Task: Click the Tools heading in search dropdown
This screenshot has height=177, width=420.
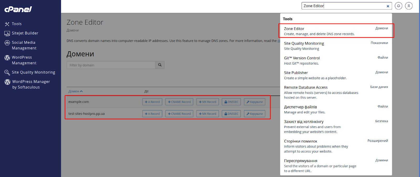Action: (288, 19)
